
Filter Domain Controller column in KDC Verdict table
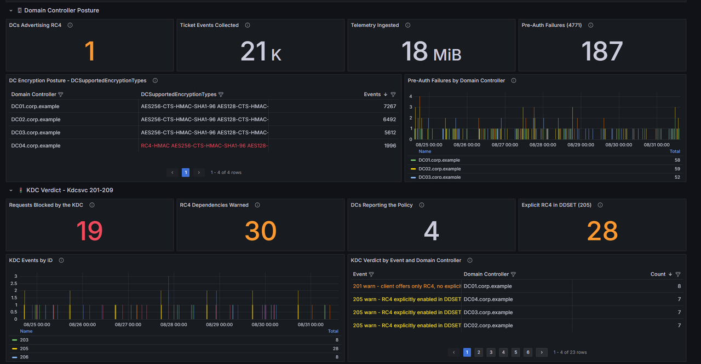click(513, 274)
